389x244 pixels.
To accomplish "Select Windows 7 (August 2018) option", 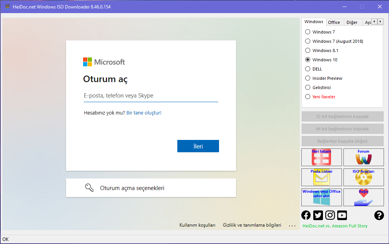I will click(307, 41).
